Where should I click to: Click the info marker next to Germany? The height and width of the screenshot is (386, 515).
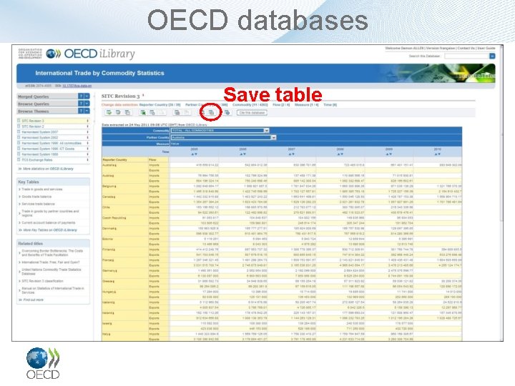click(116, 271)
